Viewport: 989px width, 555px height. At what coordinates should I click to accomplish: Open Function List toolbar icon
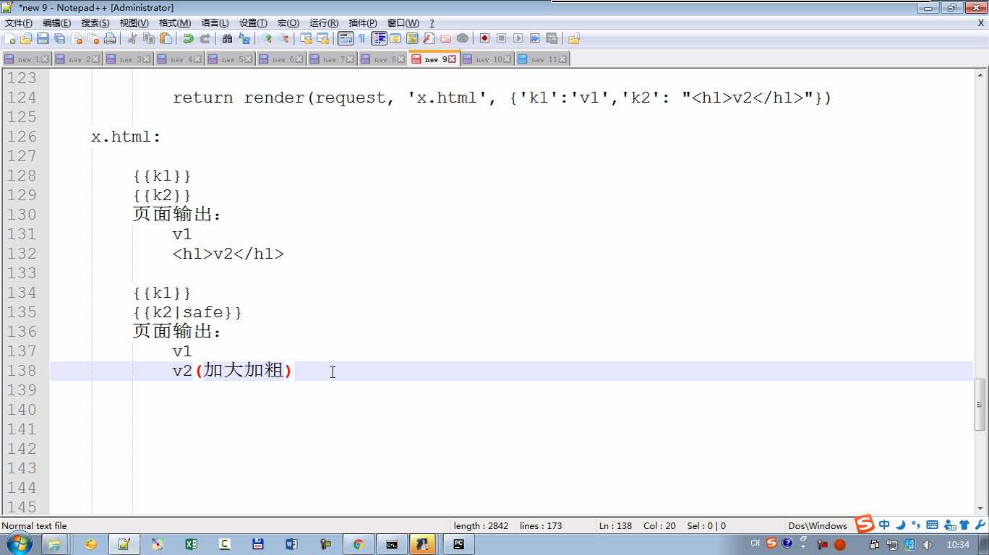pos(429,38)
